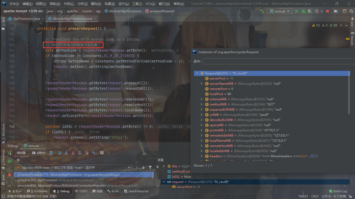Expand the uriMB field node

pyautogui.click(x=202, y=115)
